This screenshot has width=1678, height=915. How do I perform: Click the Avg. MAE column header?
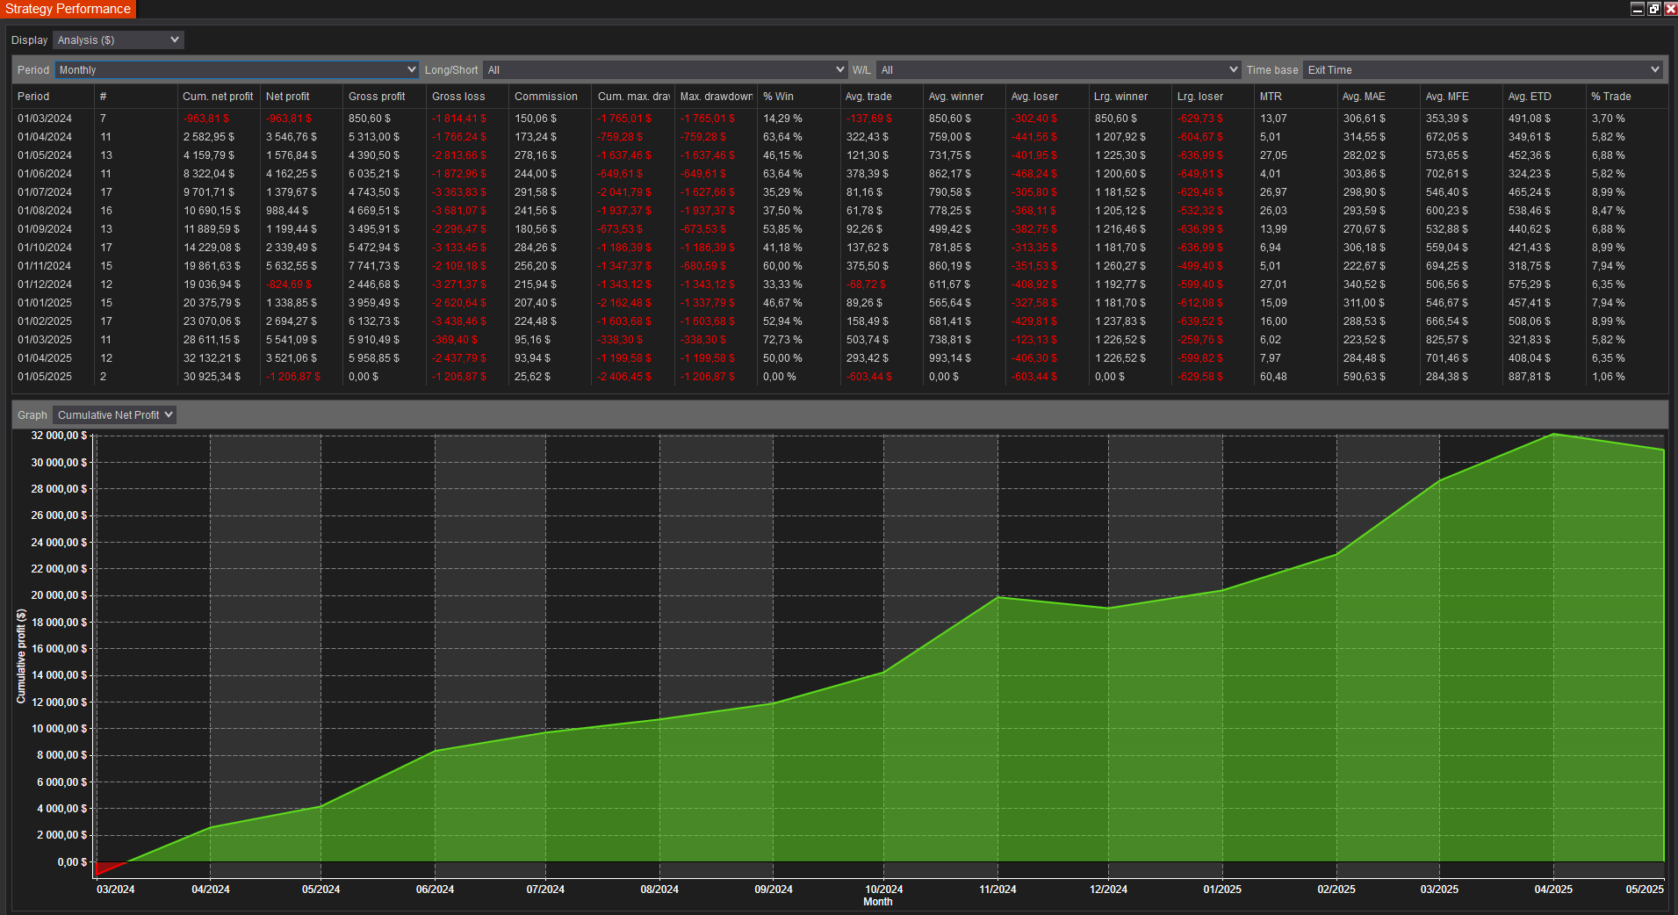point(1379,97)
